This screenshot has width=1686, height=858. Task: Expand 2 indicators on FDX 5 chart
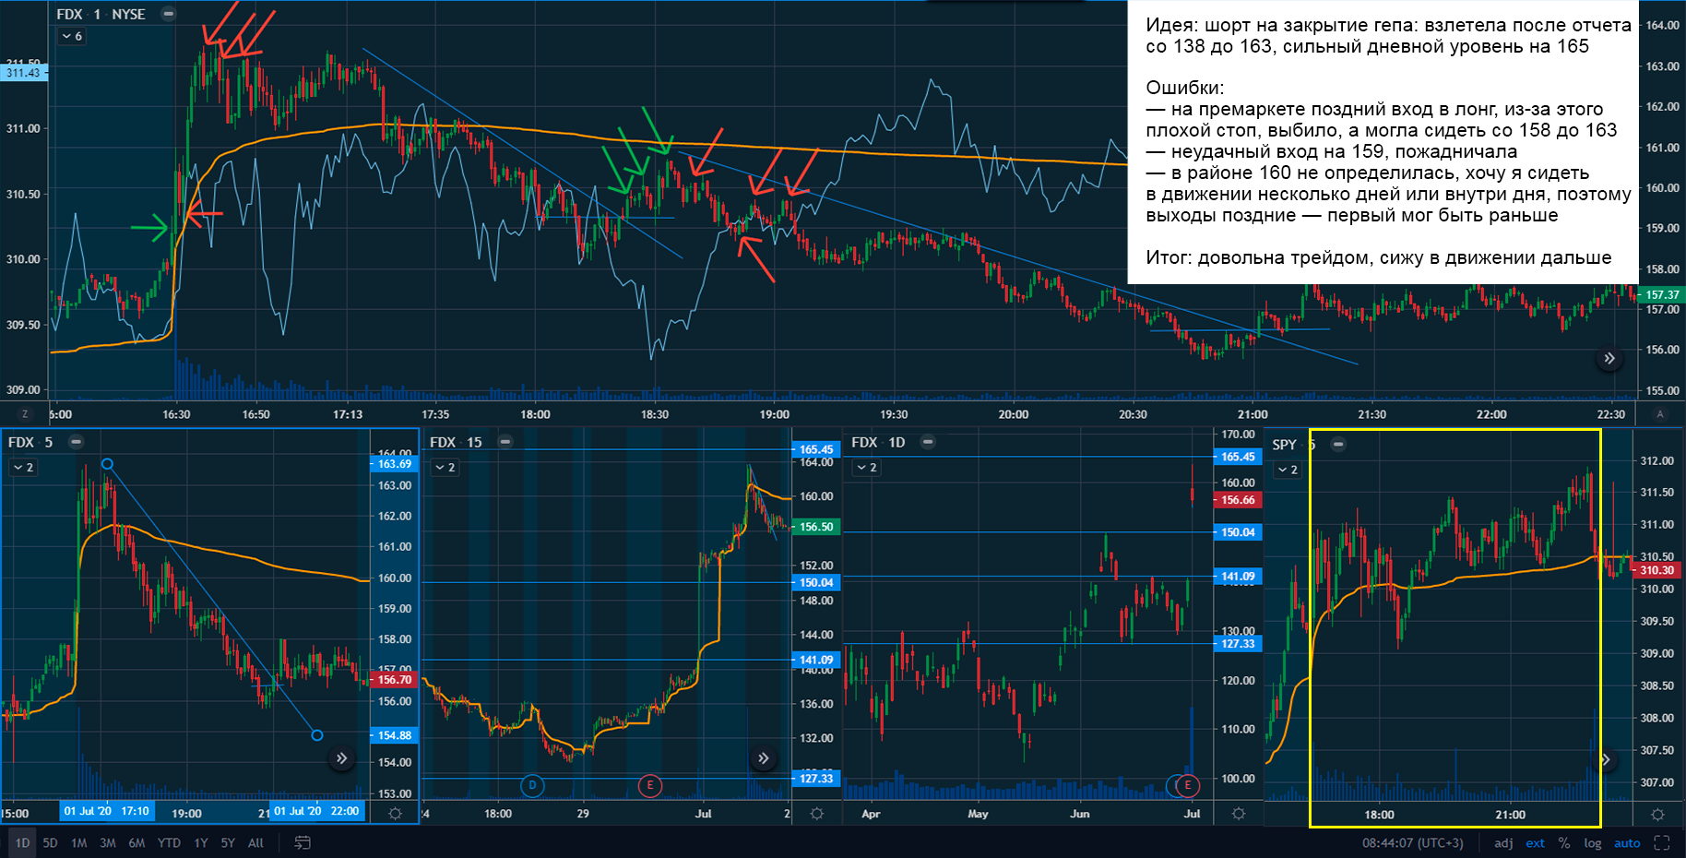[23, 468]
